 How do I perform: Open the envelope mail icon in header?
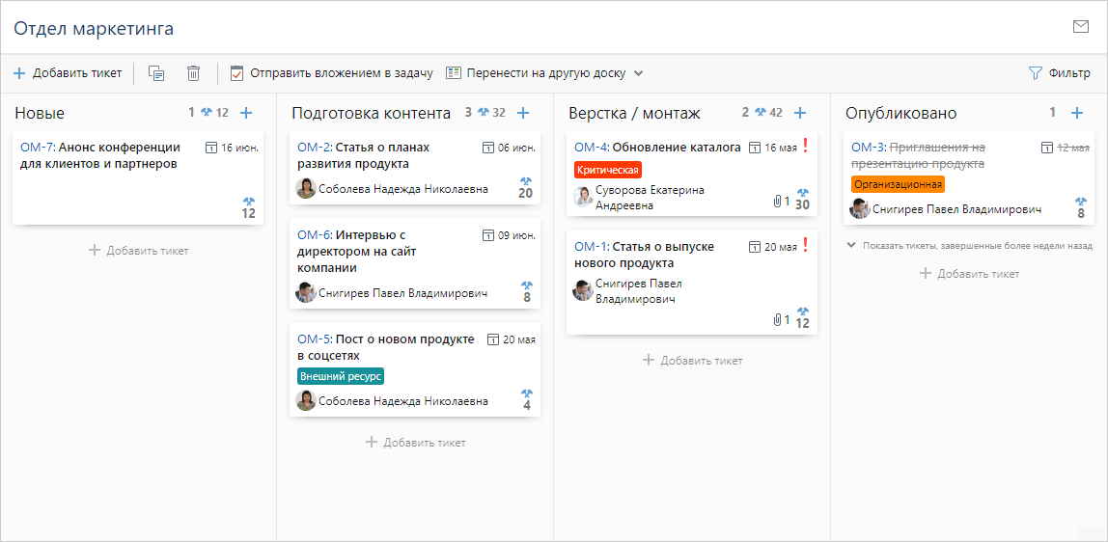pos(1080,27)
